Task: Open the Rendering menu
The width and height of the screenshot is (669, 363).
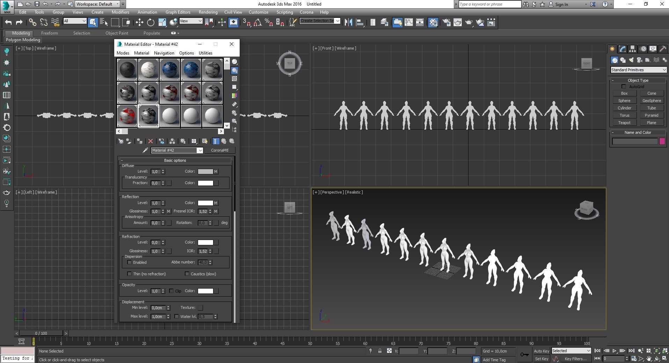Action: [x=208, y=12]
